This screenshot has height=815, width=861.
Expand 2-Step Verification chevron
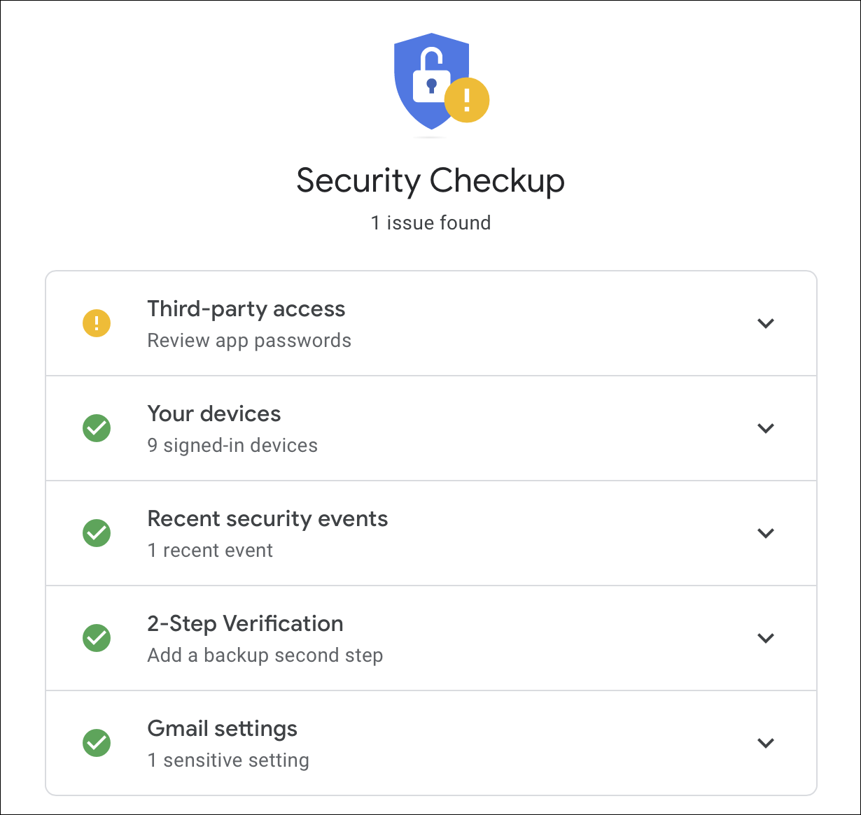pos(766,638)
